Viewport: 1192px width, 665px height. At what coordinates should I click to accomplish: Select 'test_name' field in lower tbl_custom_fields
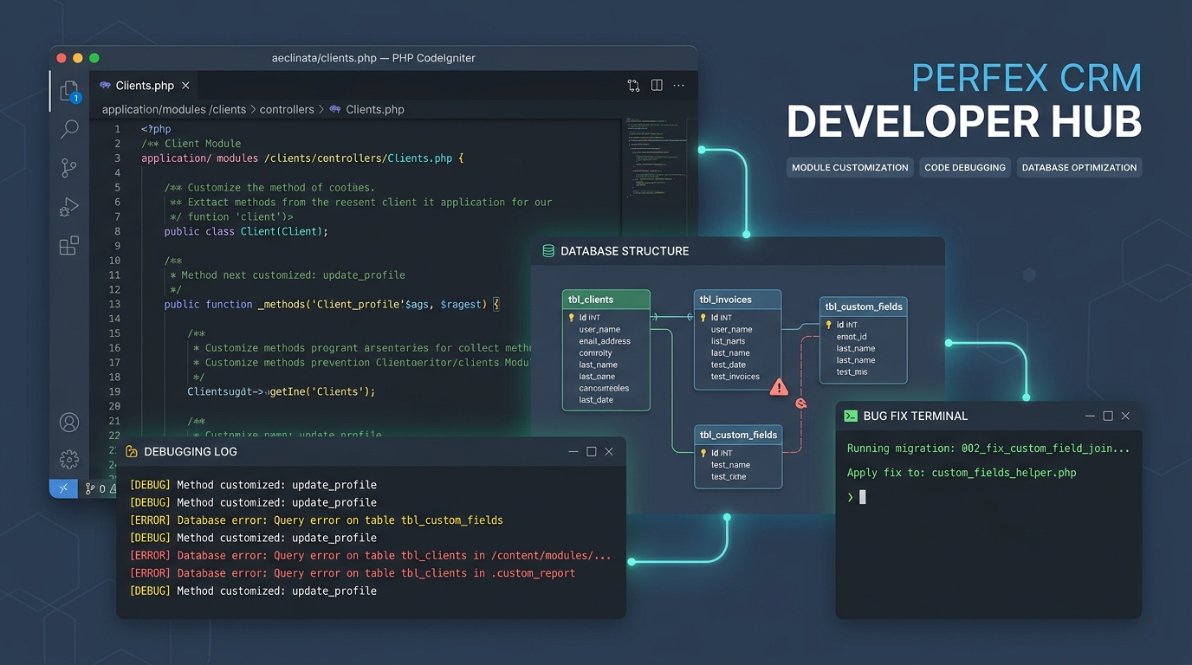pyautogui.click(x=730, y=465)
